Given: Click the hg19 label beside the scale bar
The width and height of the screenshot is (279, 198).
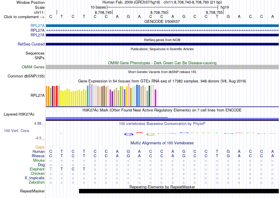Looking at the screenshot, I should pos(225,7).
